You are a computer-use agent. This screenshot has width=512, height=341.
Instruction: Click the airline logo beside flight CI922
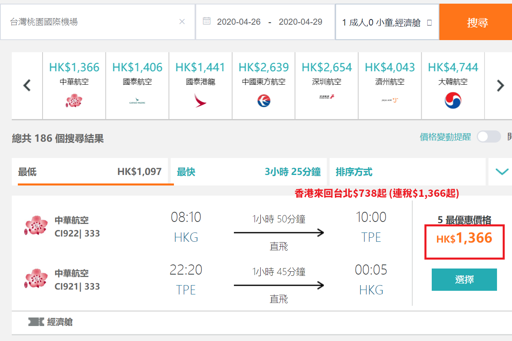click(36, 226)
